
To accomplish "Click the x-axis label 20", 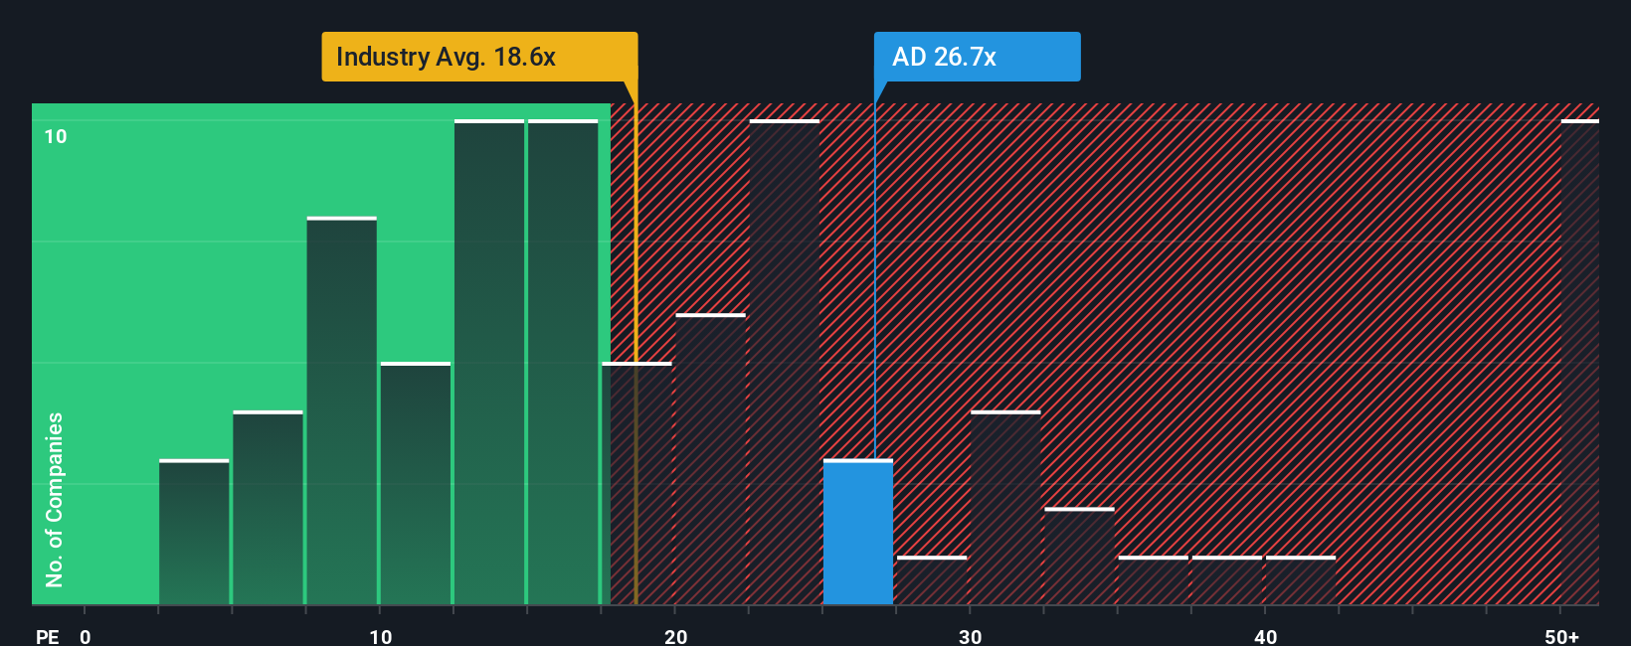I will [675, 636].
